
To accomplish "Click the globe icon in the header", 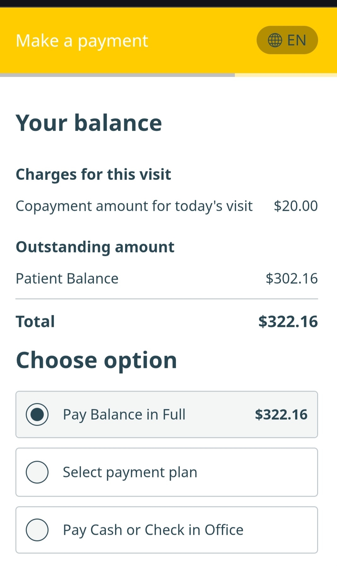I will pyautogui.click(x=275, y=40).
